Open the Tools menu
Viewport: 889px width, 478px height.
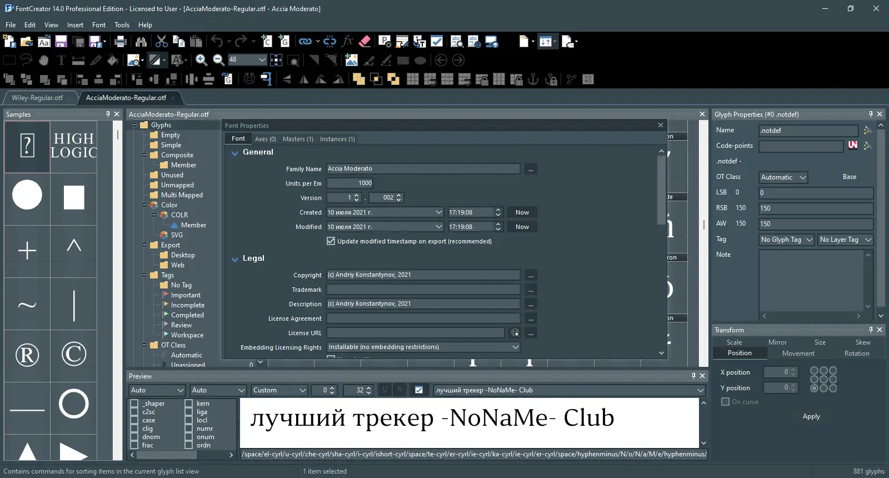pos(122,25)
